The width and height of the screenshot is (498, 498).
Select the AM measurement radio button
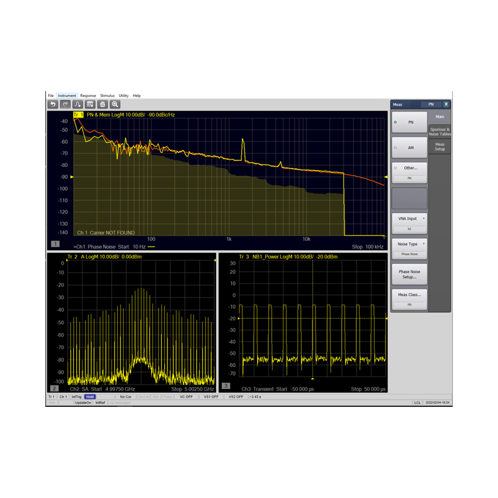point(409,147)
